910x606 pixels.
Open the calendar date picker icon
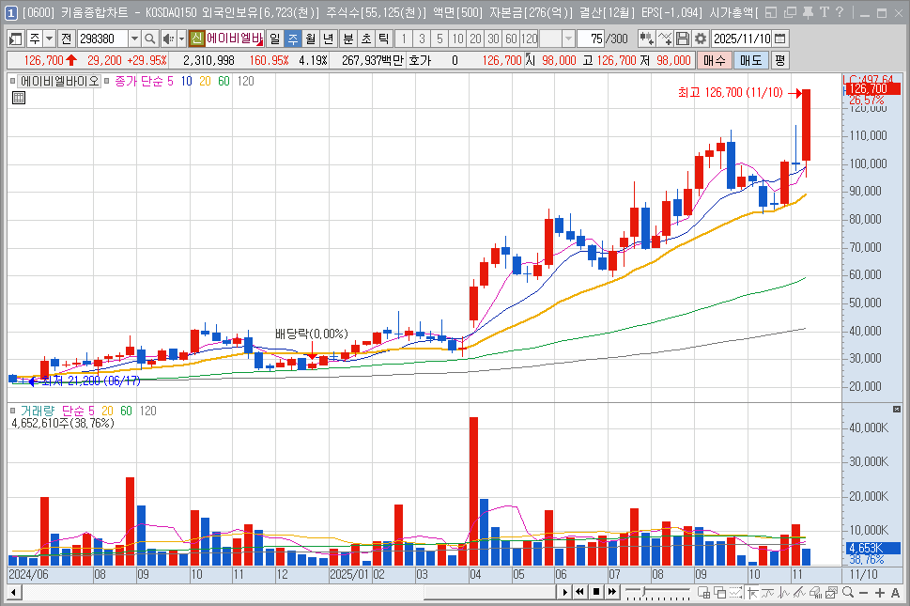point(780,39)
